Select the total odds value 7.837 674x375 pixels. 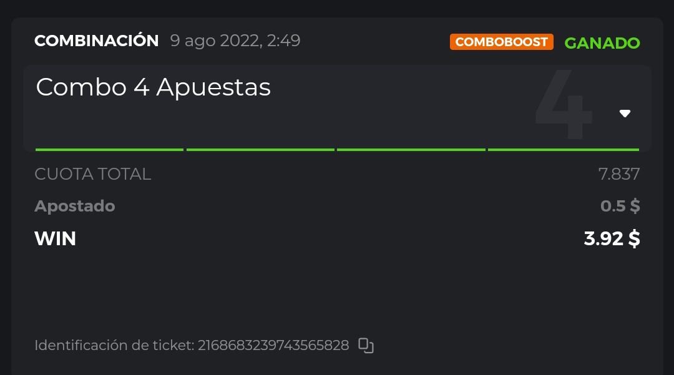pyautogui.click(x=619, y=174)
